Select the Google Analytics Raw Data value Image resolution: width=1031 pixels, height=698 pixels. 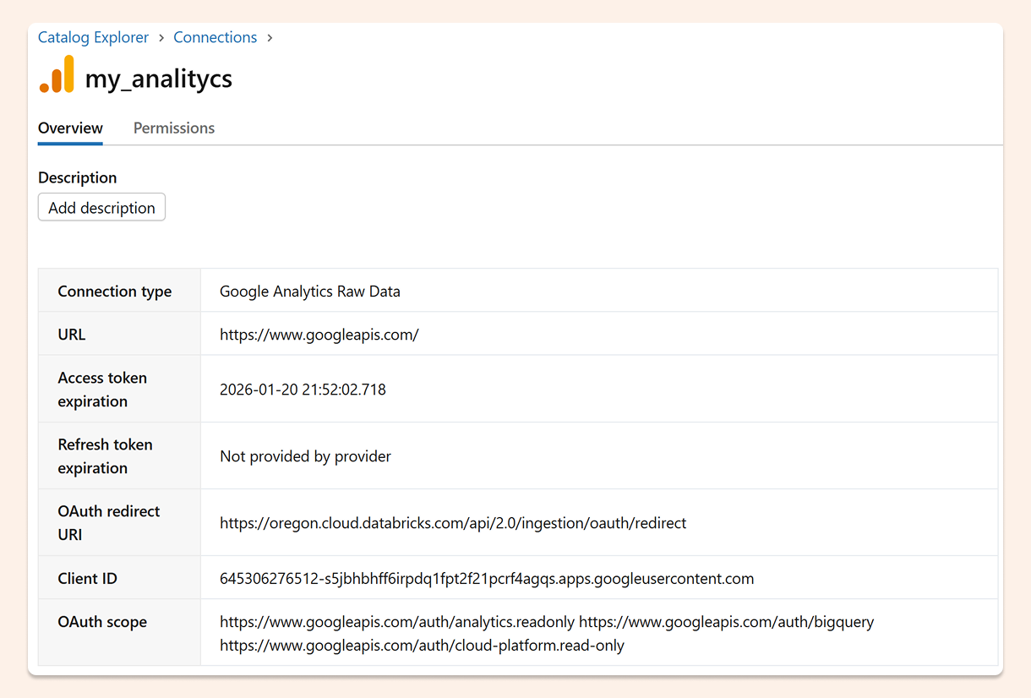coord(310,291)
